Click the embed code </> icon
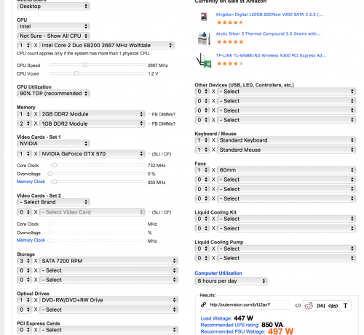This screenshot has height=335, width=364. pos(298,306)
